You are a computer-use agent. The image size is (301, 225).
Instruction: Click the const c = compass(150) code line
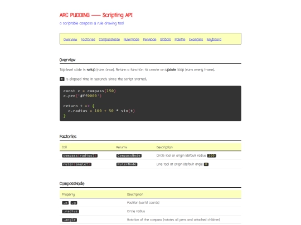pos(90,91)
